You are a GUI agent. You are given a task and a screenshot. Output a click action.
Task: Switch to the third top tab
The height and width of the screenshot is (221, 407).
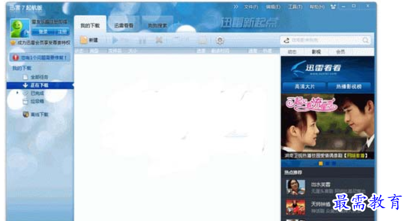click(157, 25)
